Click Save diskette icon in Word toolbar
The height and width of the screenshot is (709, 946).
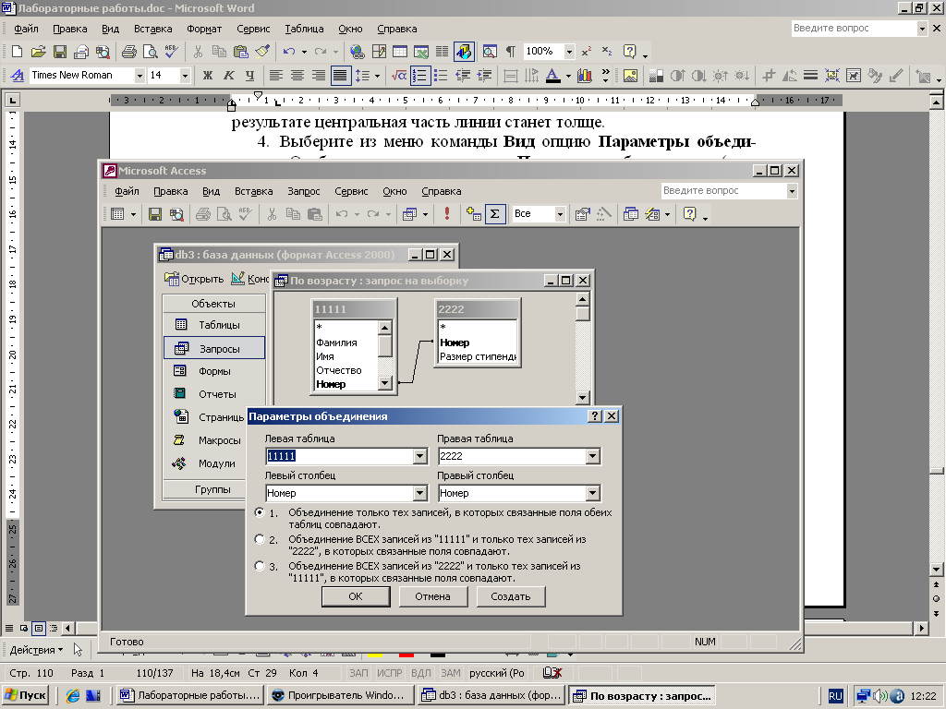click(x=60, y=52)
